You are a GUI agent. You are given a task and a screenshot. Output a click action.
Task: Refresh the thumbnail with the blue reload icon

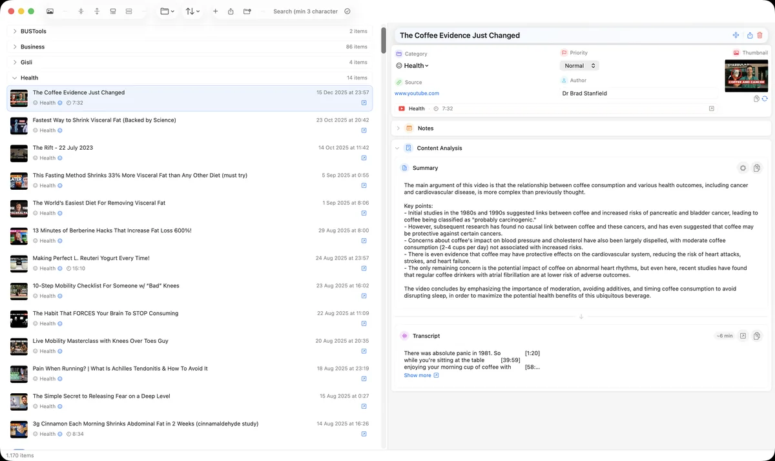tap(765, 99)
